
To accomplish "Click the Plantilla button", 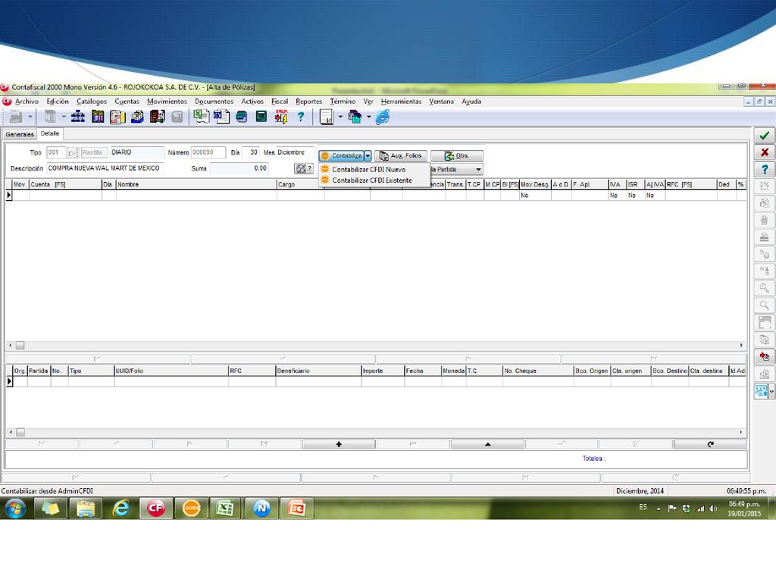I will point(92,152).
